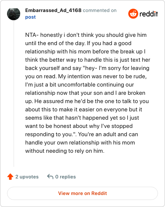Click the line "without needing to rely on him."

pos(65,151)
